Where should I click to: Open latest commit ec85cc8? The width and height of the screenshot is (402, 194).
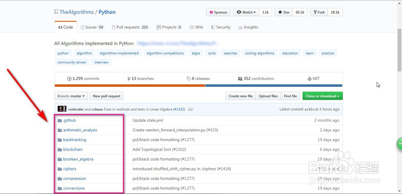(x=311, y=109)
